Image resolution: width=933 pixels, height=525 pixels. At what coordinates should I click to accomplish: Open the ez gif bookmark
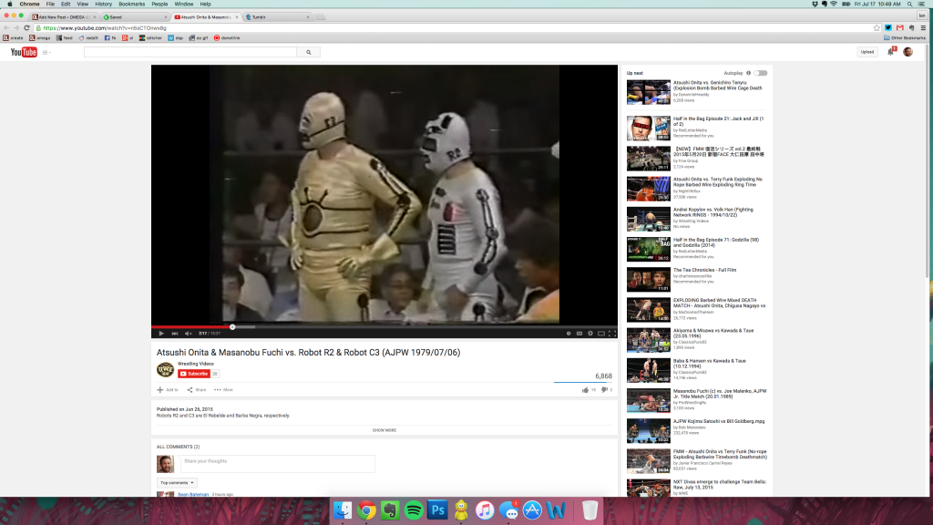point(199,37)
